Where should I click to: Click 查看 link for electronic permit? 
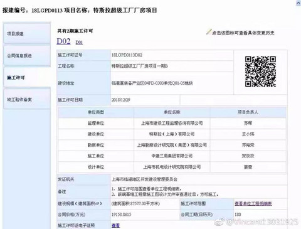click(x=115, y=225)
